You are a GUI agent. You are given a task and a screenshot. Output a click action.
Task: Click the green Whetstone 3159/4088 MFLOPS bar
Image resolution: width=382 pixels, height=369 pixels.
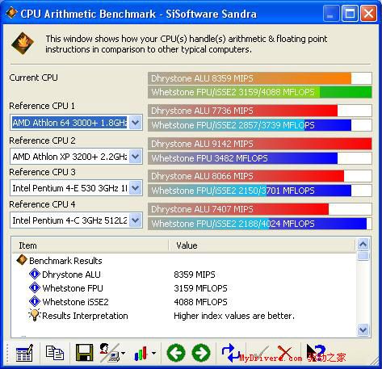click(x=260, y=92)
